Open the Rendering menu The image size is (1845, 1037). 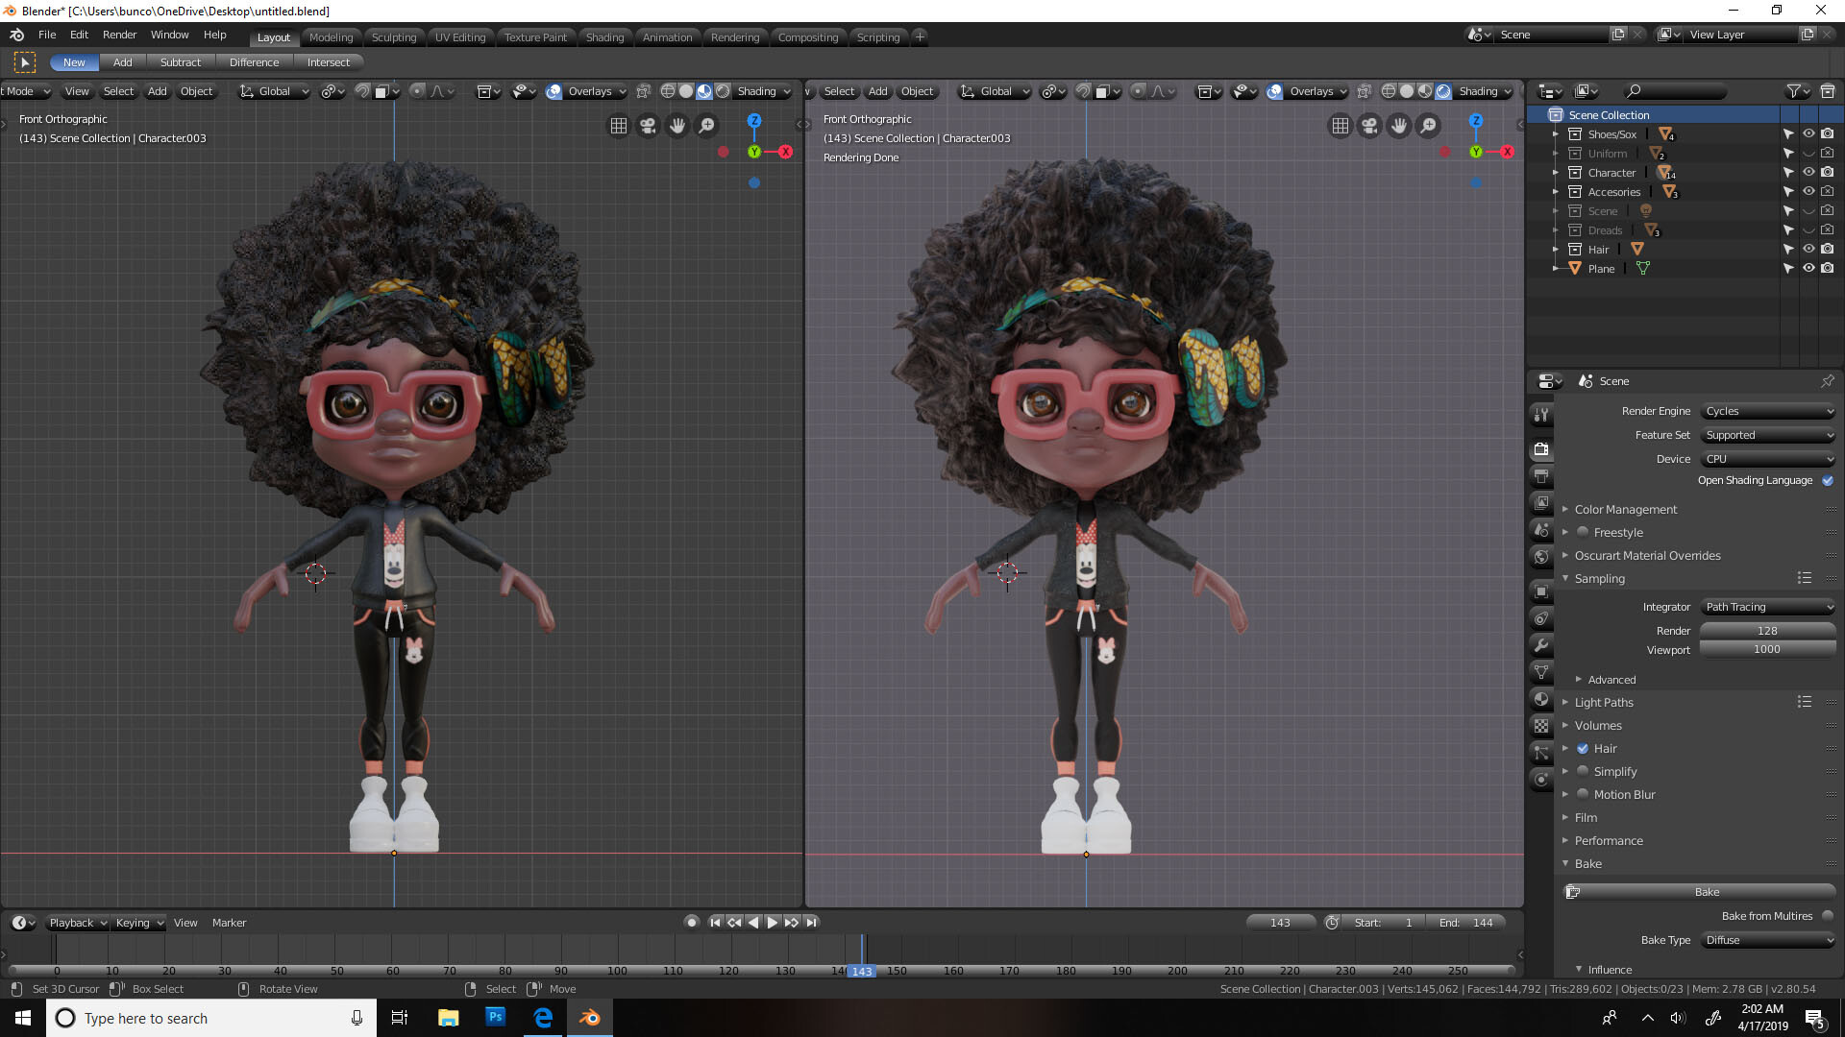[x=735, y=36]
